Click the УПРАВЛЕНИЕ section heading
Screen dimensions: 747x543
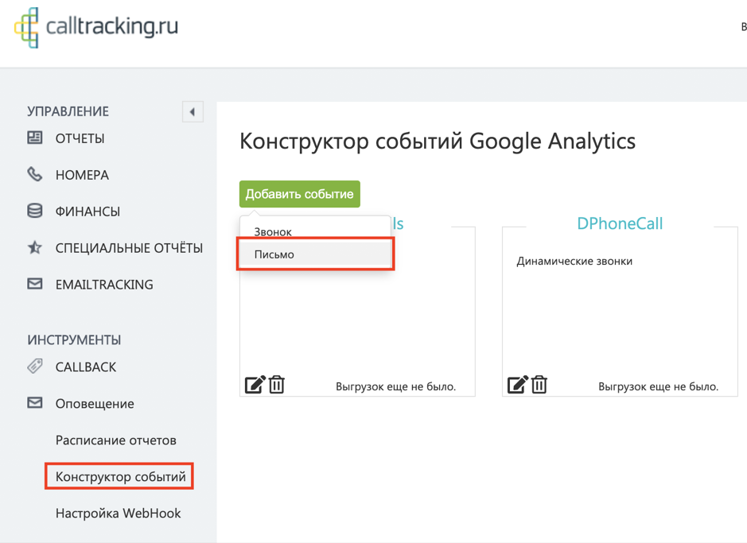(x=68, y=111)
